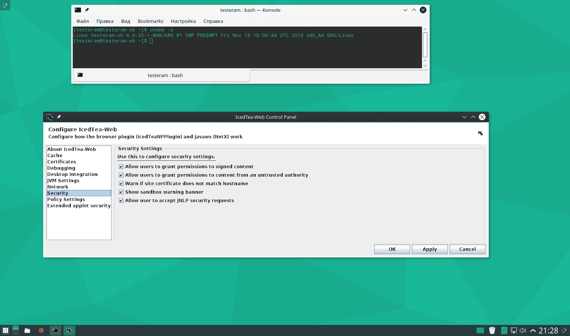This screenshot has width=570, height=336.
Task: Launch Firefox from the taskbar
Action: click(x=41, y=330)
